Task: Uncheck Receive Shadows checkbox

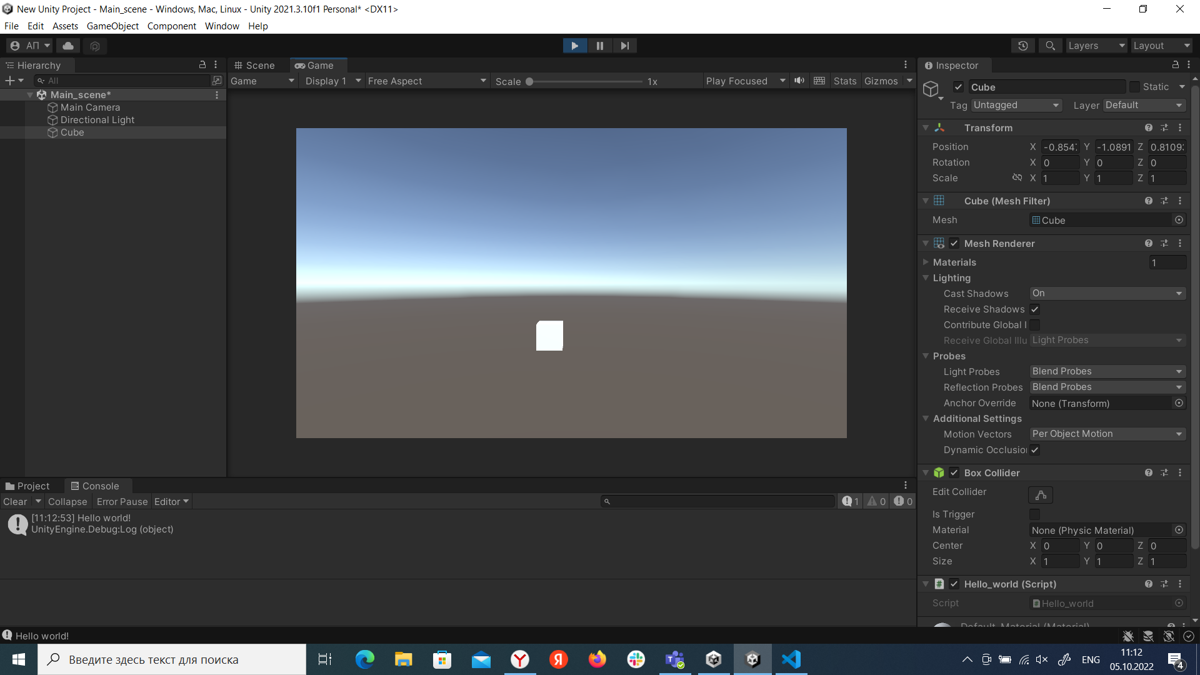Action: point(1035,309)
